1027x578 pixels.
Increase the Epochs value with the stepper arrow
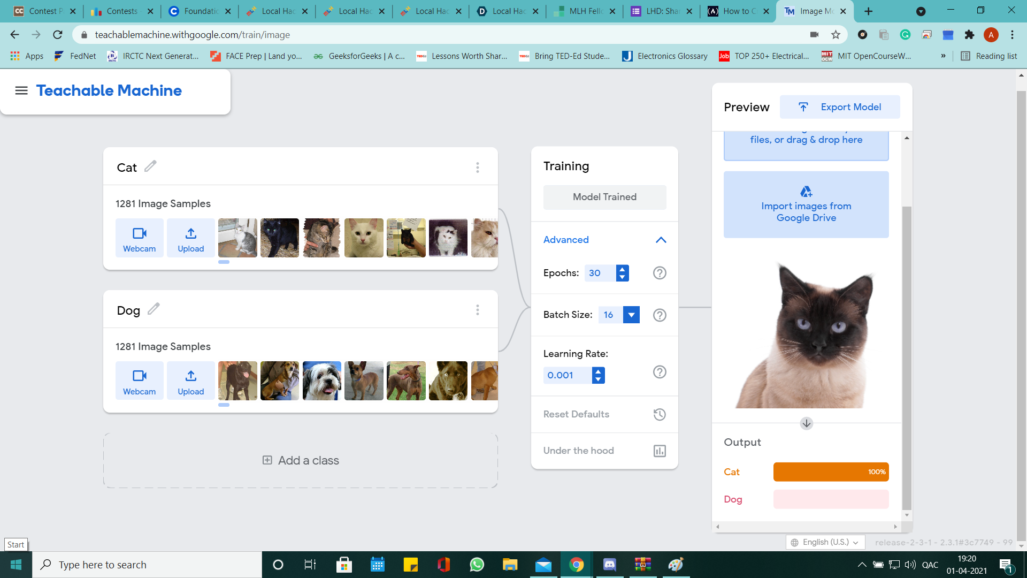(622, 269)
